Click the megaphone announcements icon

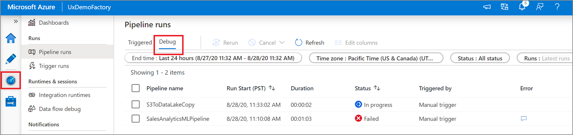(x=487, y=7)
